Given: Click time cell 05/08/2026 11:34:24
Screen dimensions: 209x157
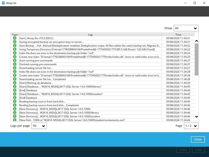Looking at the screenshot, I should point(178,53).
